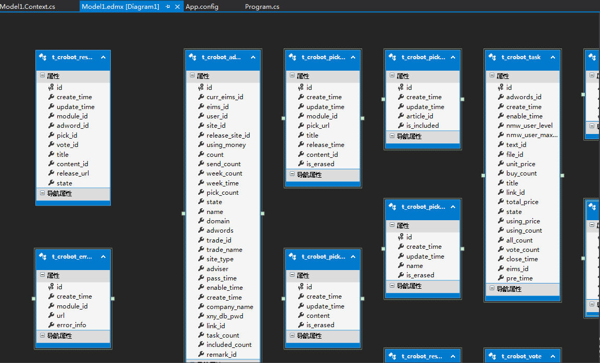
Task: Collapse the t_crobot_vote entity with its chevron
Action: click(553, 356)
